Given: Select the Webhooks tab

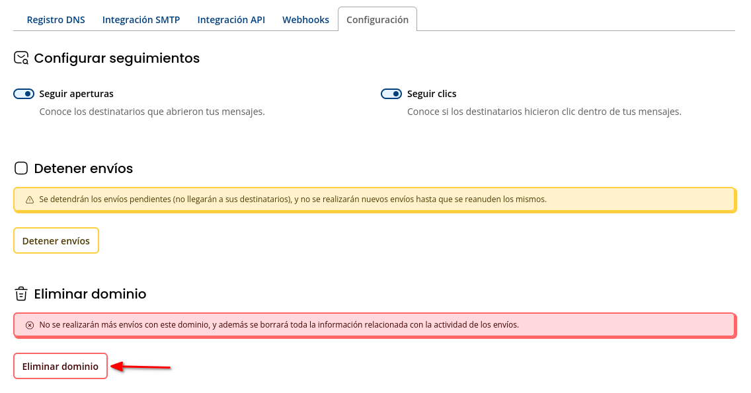Looking at the screenshot, I should tap(305, 20).
